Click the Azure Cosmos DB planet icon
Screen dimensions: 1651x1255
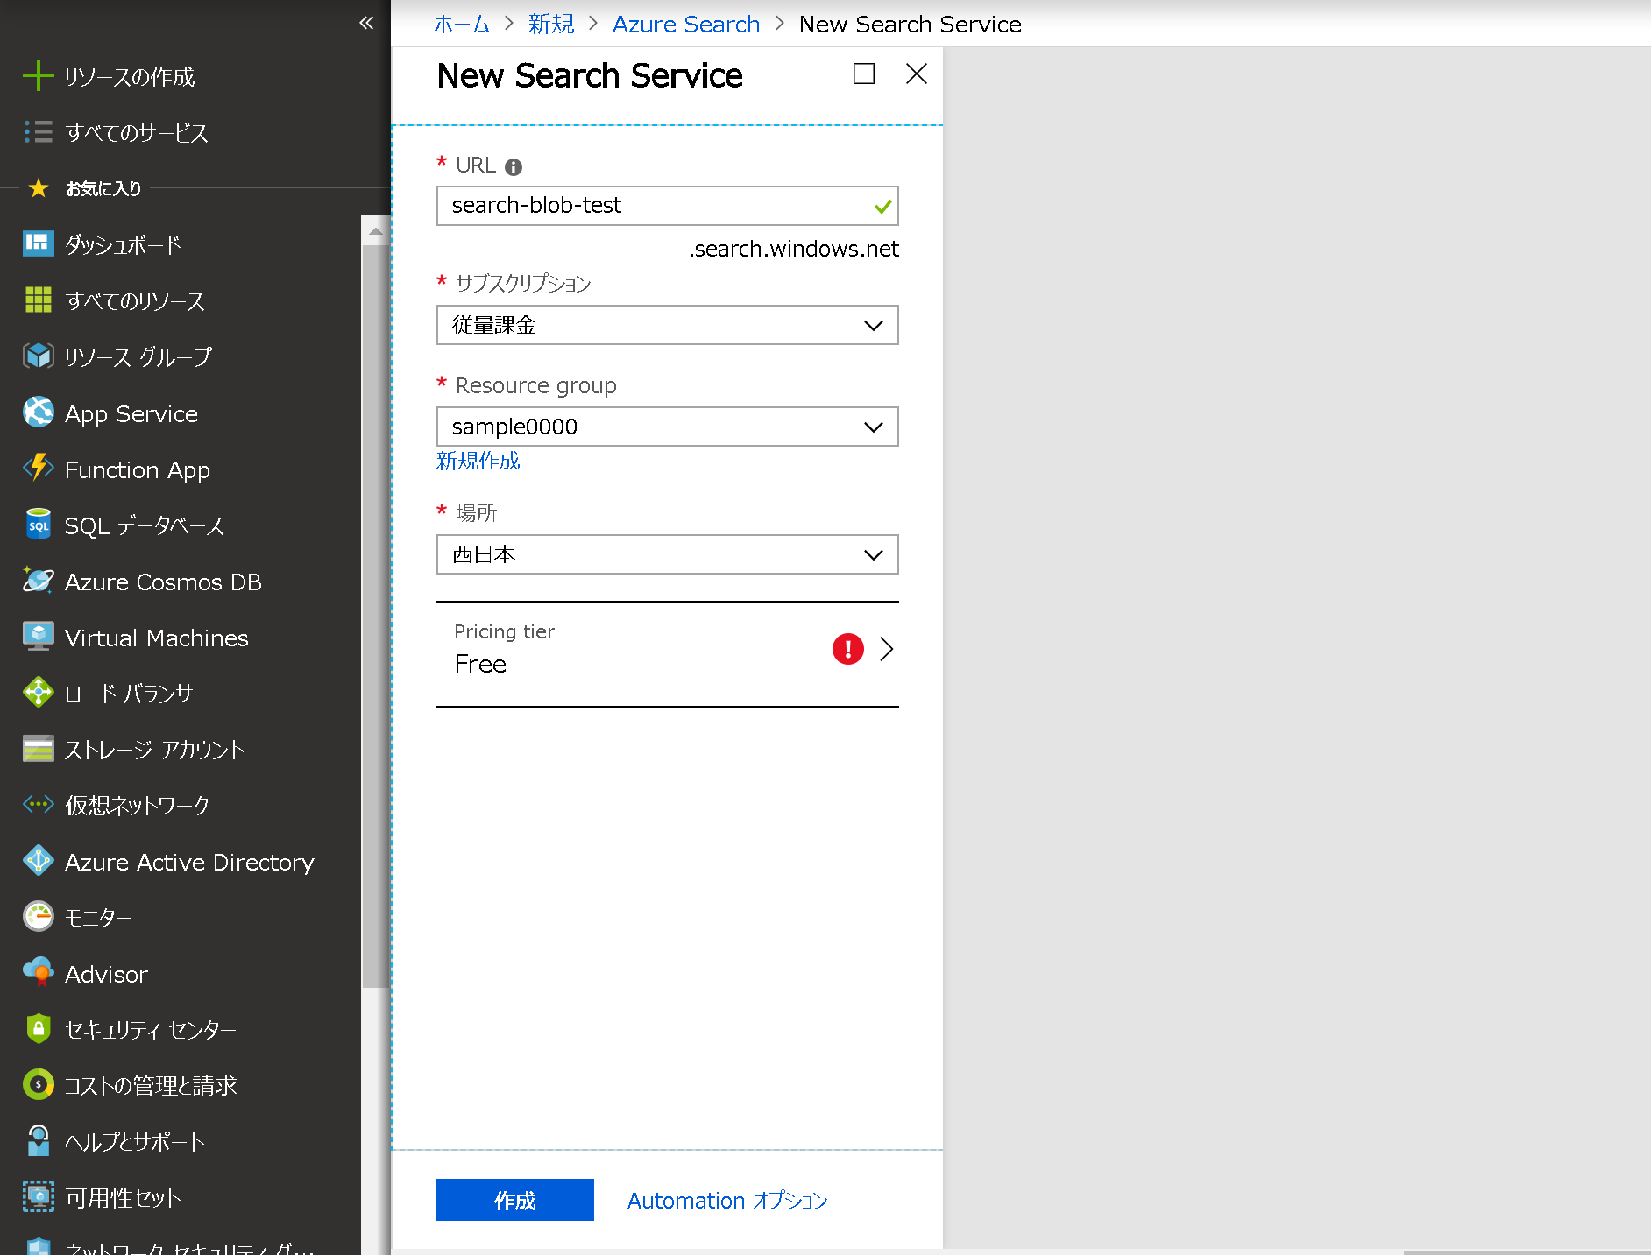point(38,581)
